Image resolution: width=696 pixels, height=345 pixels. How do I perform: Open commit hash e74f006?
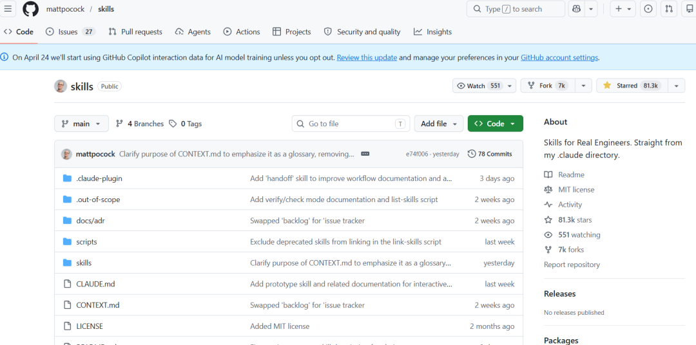point(418,154)
